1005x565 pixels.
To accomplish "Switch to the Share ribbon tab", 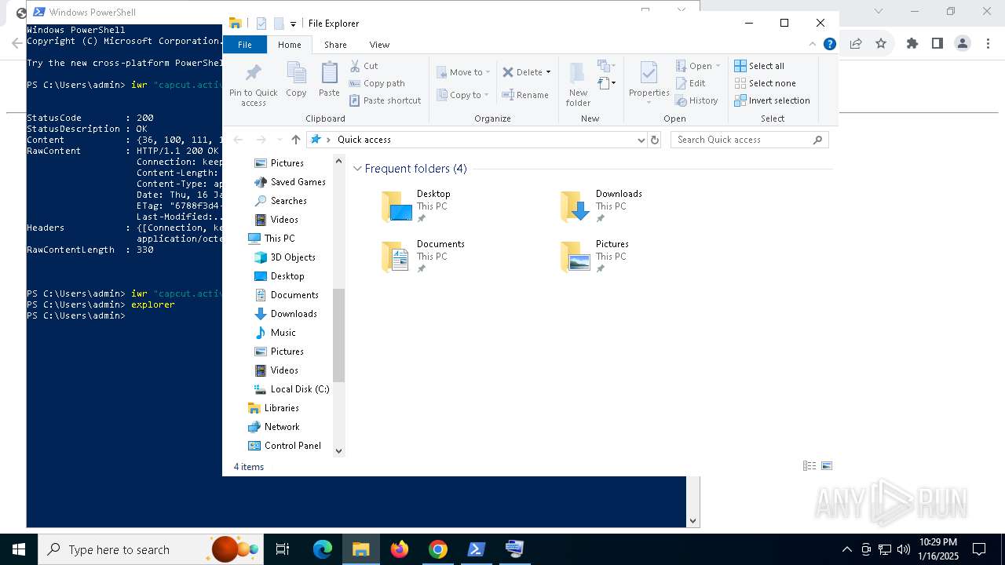I will pos(335,45).
